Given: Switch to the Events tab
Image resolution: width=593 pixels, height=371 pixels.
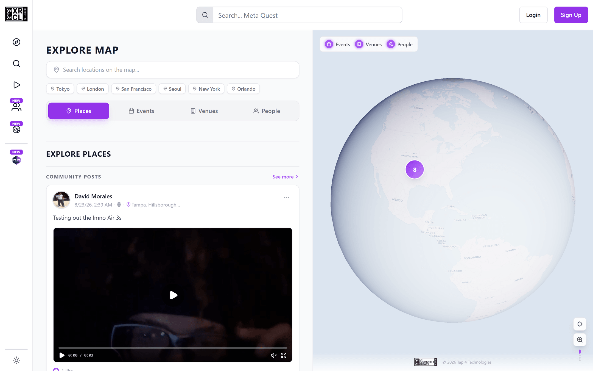Looking at the screenshot, I should click(141, 111).
